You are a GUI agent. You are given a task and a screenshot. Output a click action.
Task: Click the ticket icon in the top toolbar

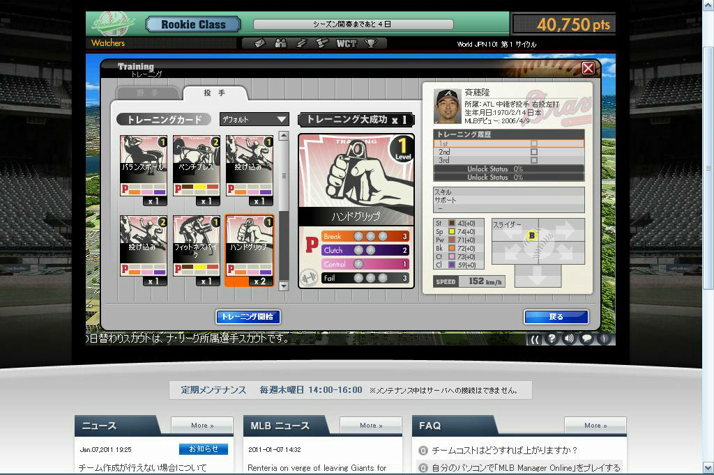[x=259, y=43]
